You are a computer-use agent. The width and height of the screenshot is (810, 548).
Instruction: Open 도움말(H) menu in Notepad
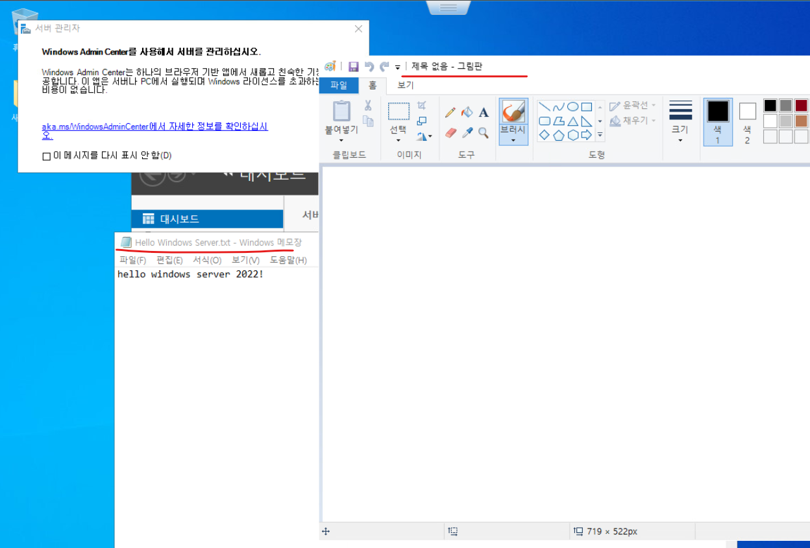[288, 260]
